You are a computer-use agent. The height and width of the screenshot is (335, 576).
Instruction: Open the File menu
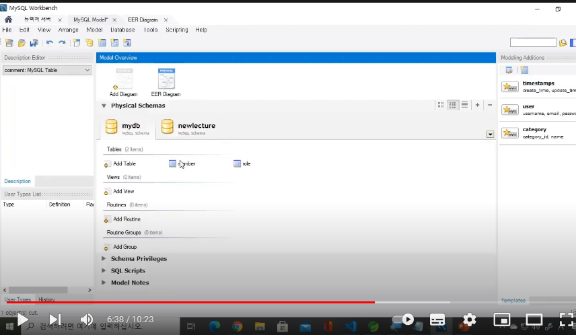coord(7,30)
